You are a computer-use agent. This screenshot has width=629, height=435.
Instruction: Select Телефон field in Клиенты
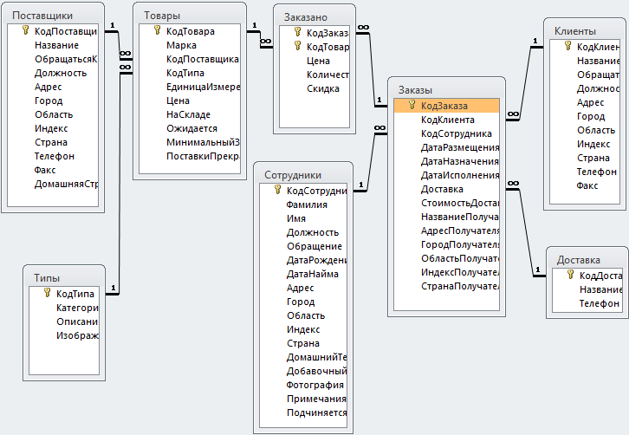tap(585, 172)
